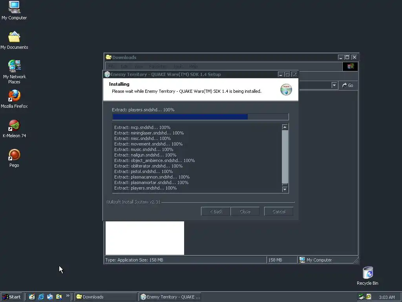Viewport: 402px width, 302px height.
Task: Minimize the QUAKE Wars SDK setup window
Action: point(280,74)
